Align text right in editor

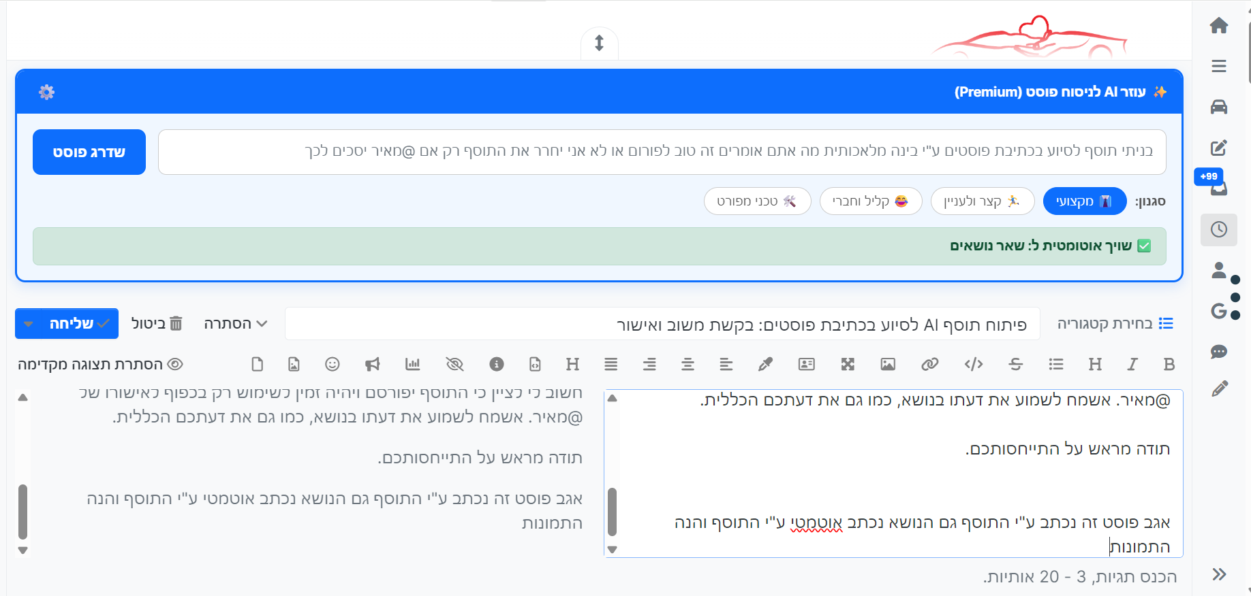pyautogui.click(x=649, y=364)
